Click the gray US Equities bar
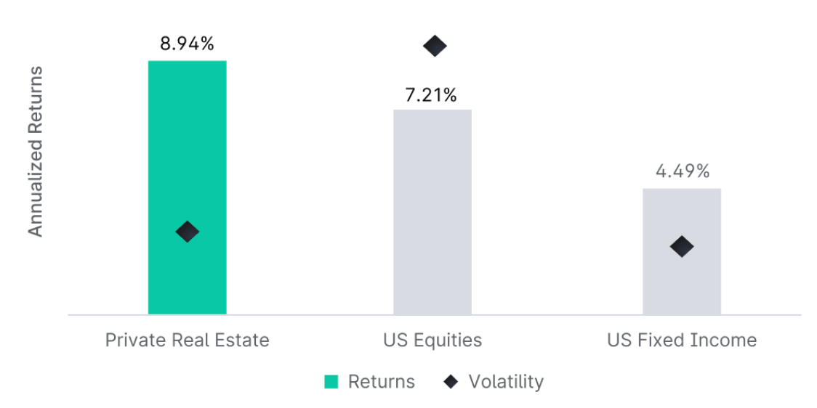Image resolution: width=817 pixels, height=408 pixels. tap(432, 212)
